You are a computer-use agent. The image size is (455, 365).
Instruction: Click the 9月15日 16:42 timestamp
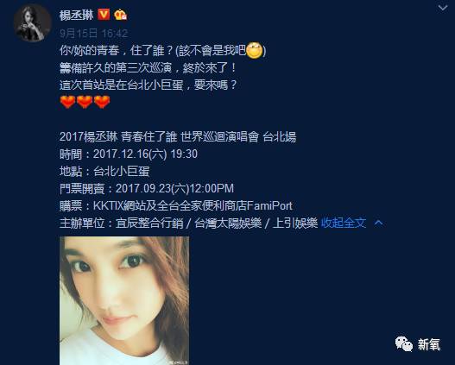click(x=93, y=33)
